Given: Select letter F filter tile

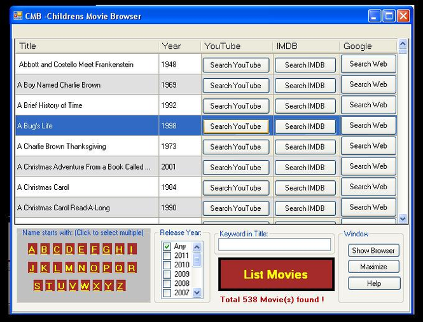Looking at the screenshot, I should tap(94, 249).
